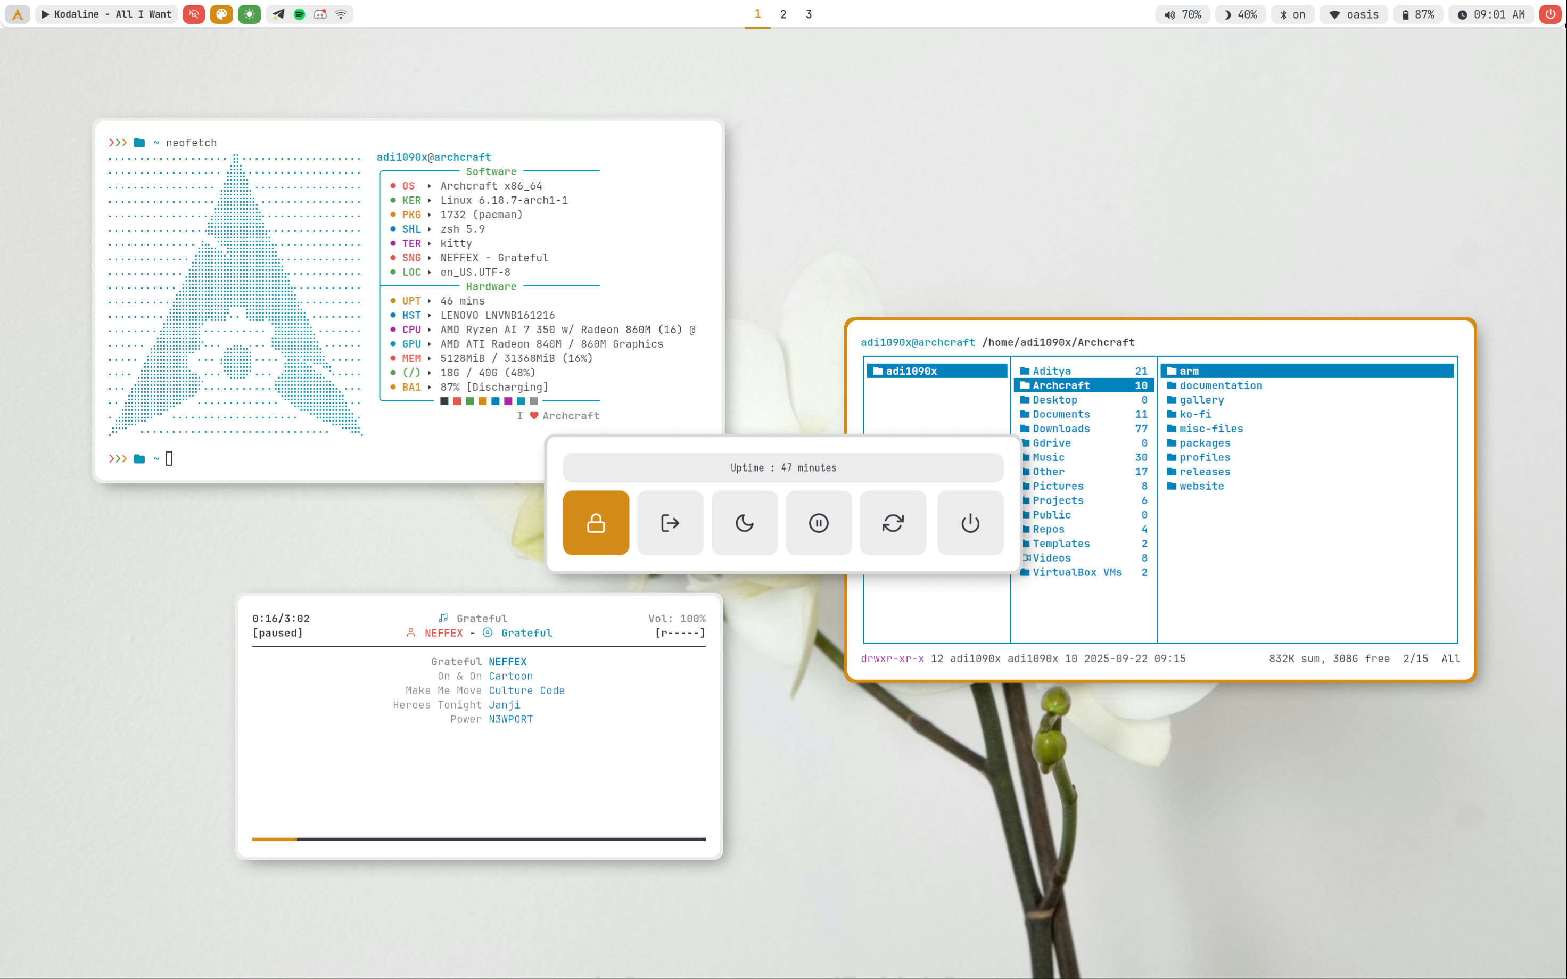The image size is (1567, 979).
Task: Open the Archcraft launcher menu icon
Action: tap(18, 14)
